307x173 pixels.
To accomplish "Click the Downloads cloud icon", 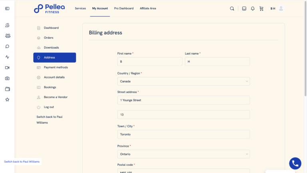I will click(38, 48).
